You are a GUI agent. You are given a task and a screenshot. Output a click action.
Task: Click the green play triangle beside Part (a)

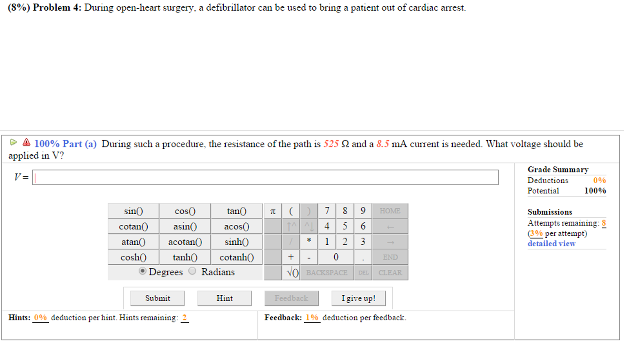[13, 142]
